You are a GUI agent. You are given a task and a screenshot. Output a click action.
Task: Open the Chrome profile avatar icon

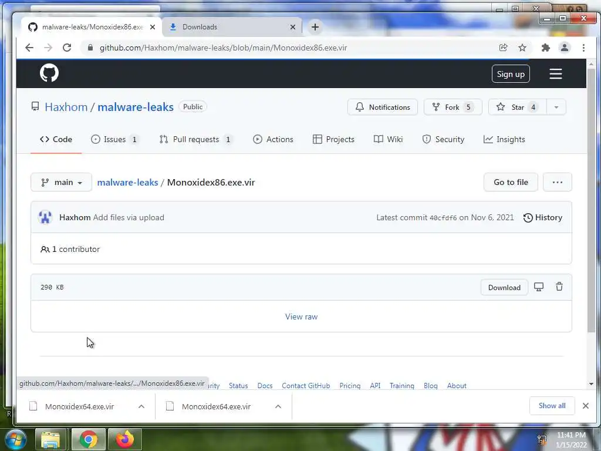[564, 48]
